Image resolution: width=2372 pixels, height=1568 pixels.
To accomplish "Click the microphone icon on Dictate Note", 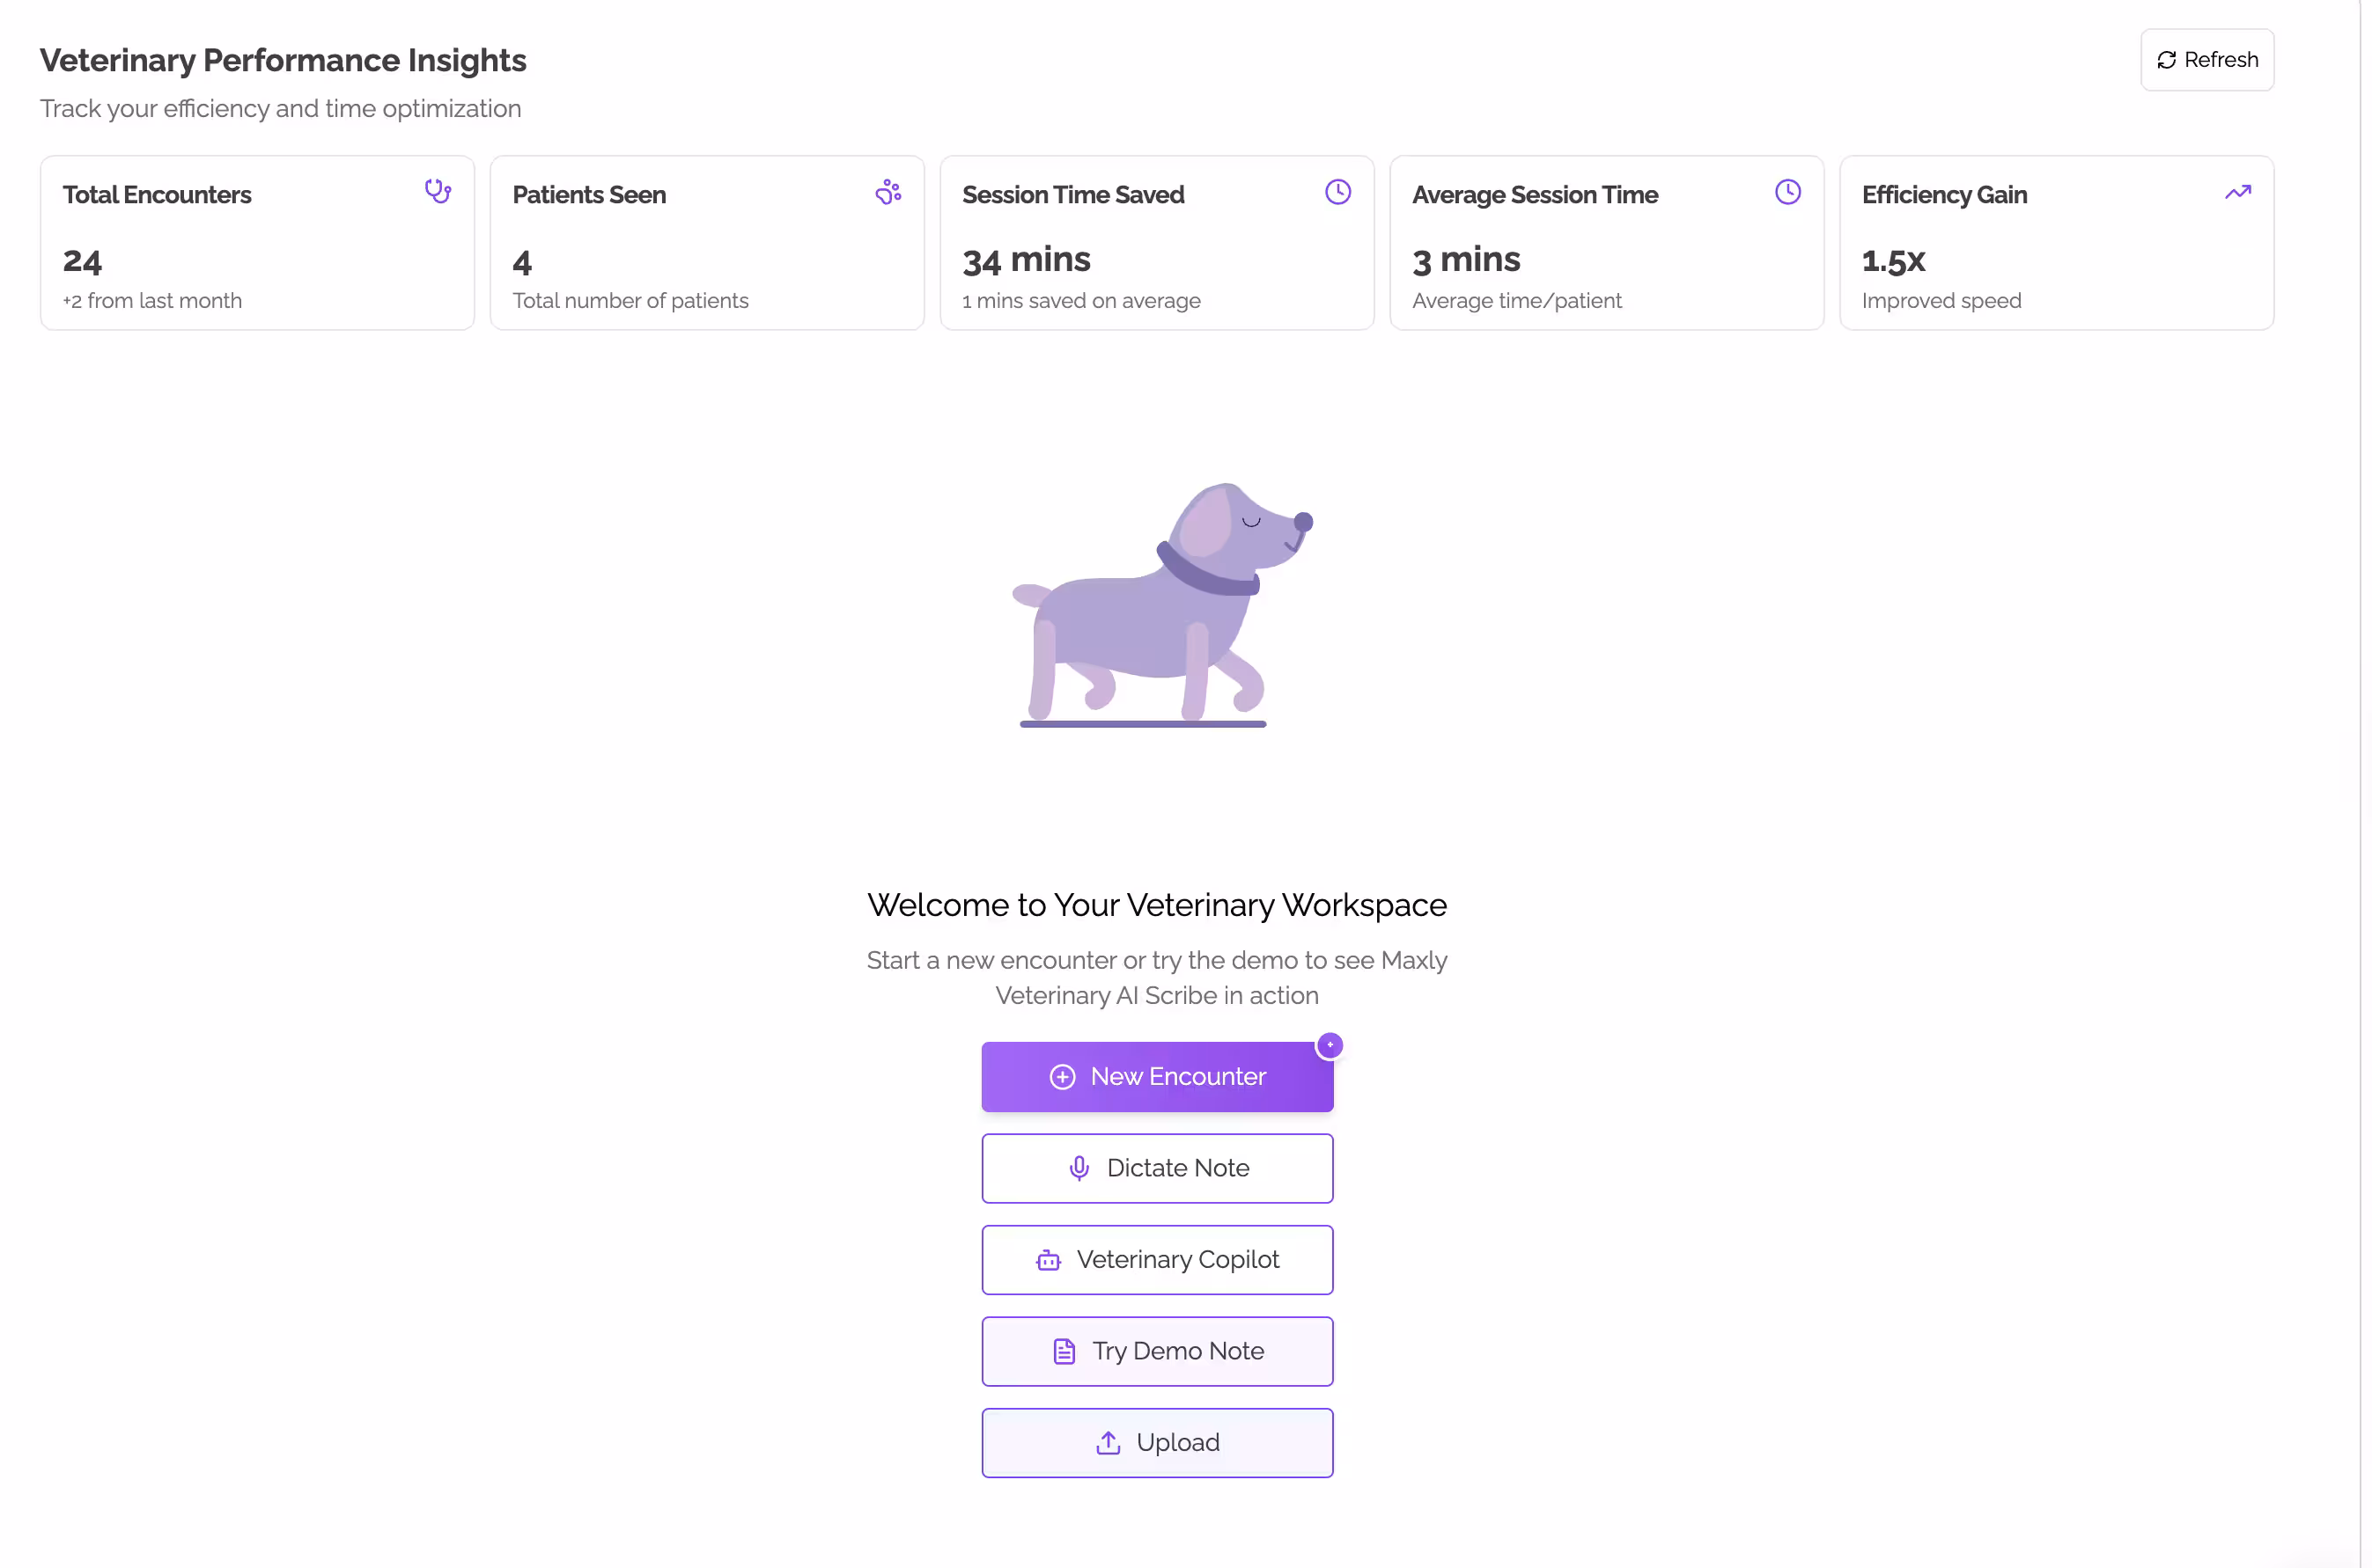I will point(1079,1168).
